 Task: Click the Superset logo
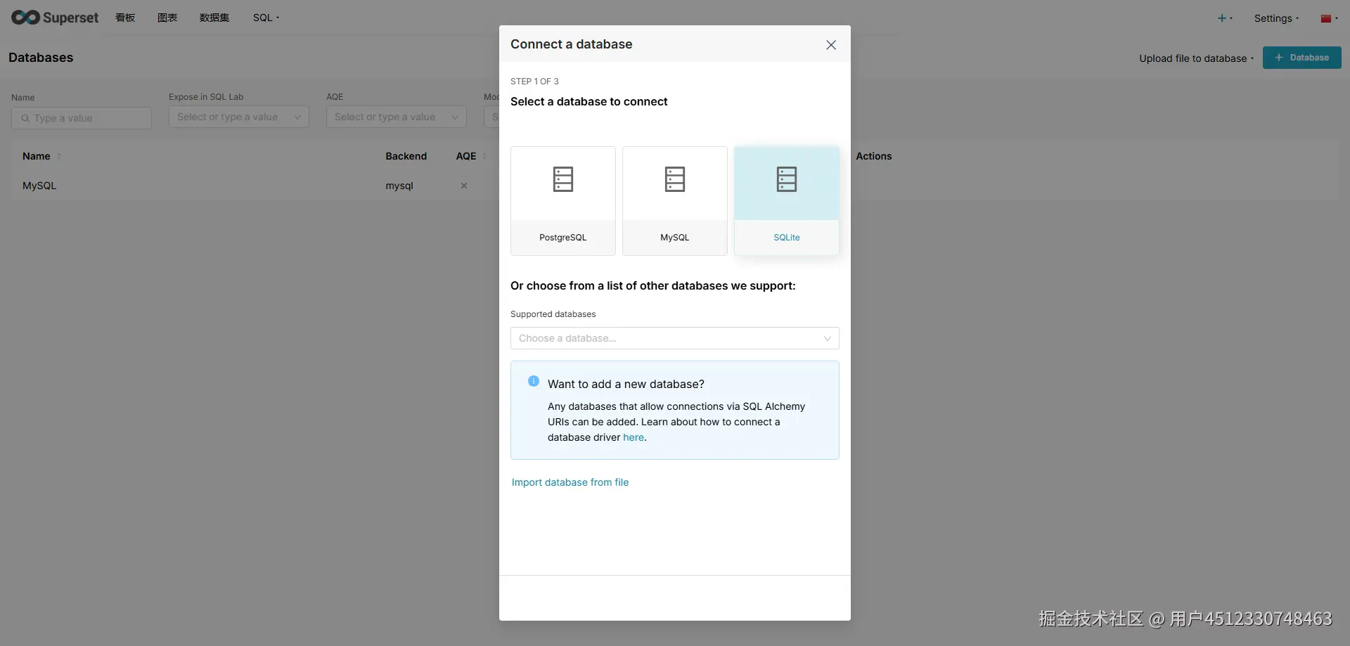(x=55, y=18)
